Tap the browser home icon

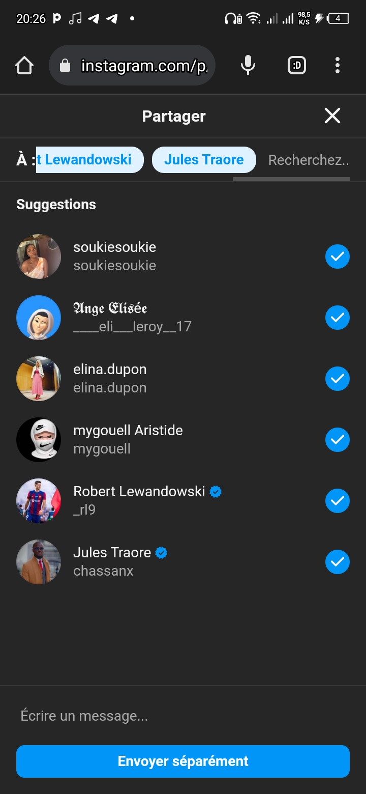point(24,65)
